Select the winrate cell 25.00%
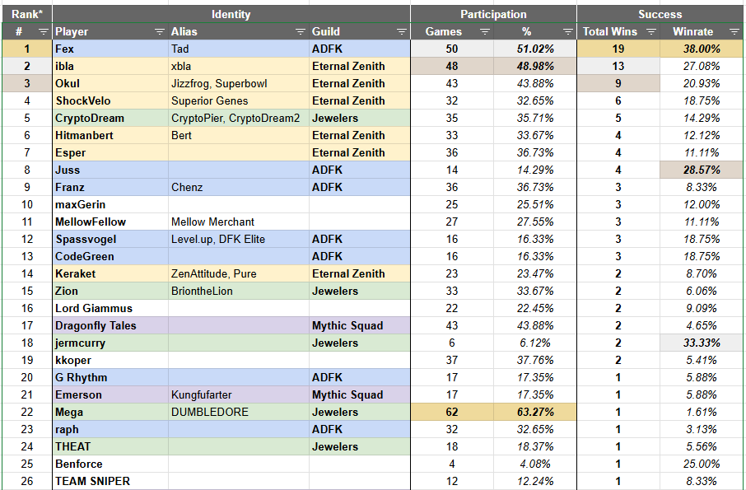This screenshot has height=490, width=746. 702,464
